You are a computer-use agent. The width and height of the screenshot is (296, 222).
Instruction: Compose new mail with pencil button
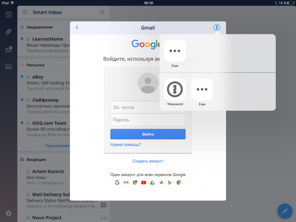tap(285, 211)
